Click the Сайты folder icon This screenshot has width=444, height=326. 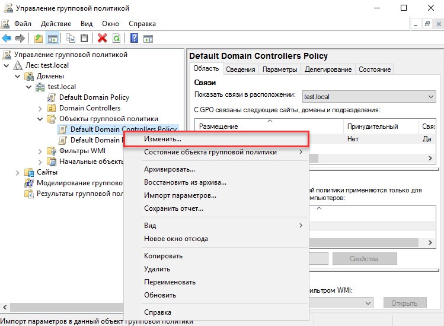29,172
